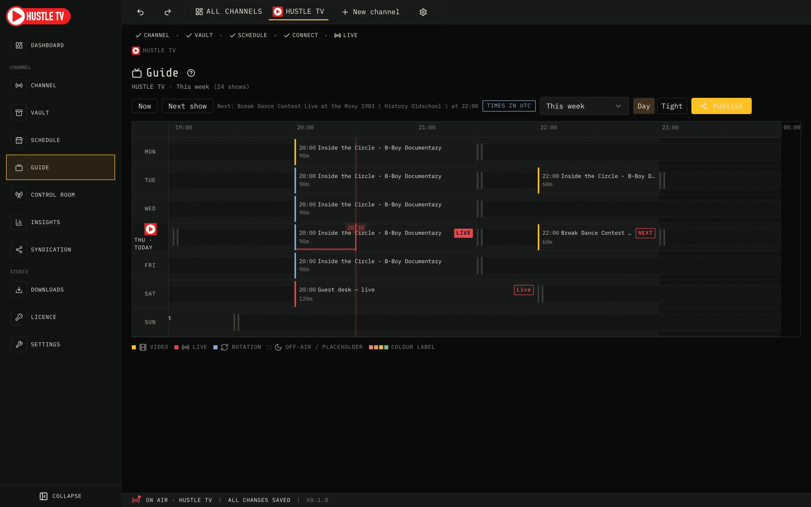Select Wednesday 20:00 Inside the Circle show

(385, 209)
